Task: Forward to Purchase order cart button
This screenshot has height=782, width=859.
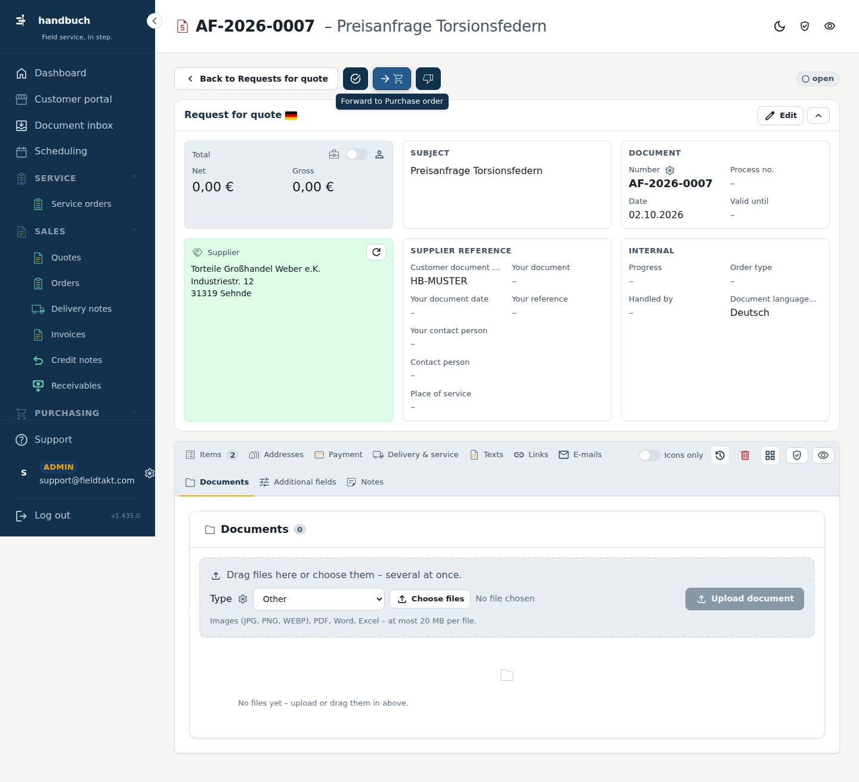Action: 392,79
